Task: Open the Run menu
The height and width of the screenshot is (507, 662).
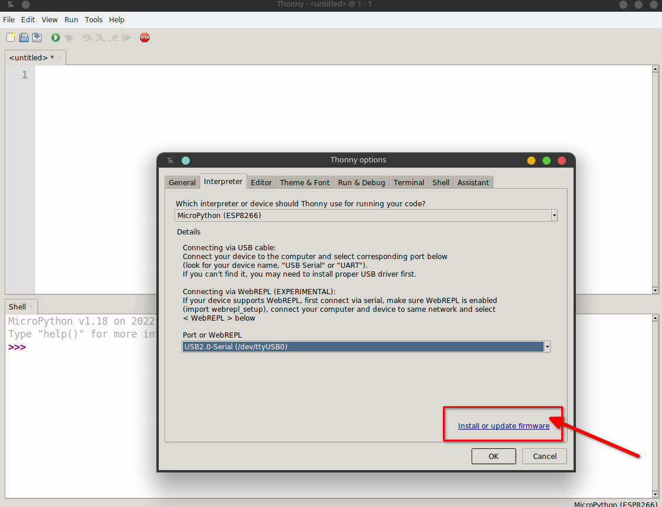Action: (71, 20)
